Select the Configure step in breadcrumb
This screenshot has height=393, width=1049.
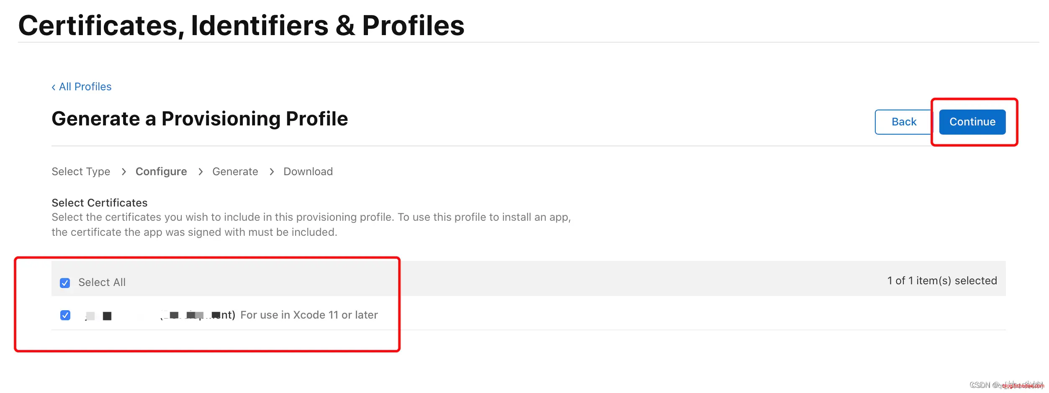coord(161,172)
